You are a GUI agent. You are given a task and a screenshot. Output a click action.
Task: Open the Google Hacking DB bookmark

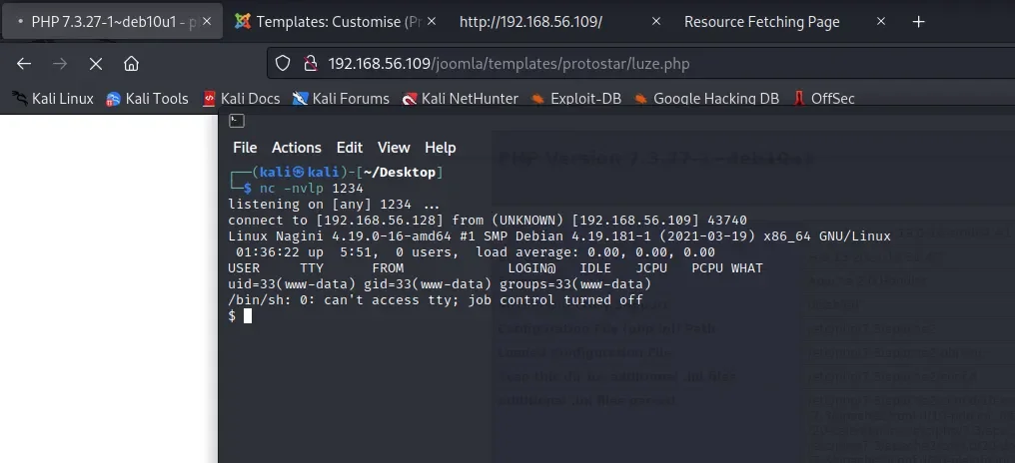click(705, 98)
